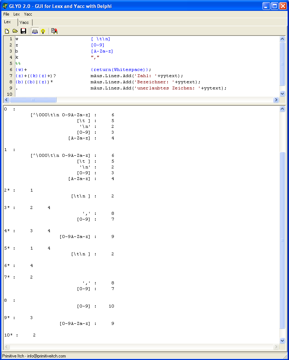
Task: Open the Yacc menu
Action: [28, 14]
